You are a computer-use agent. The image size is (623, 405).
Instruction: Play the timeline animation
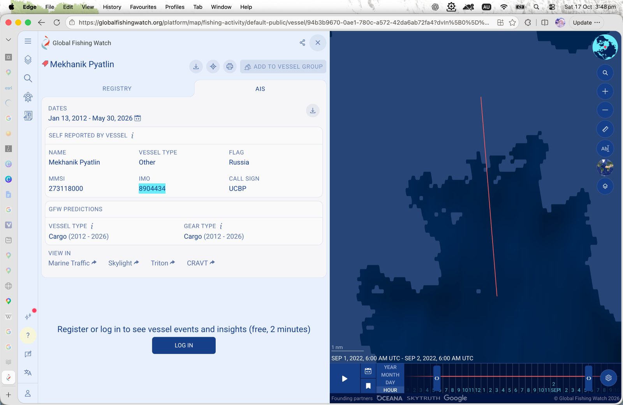pos(345,379)
